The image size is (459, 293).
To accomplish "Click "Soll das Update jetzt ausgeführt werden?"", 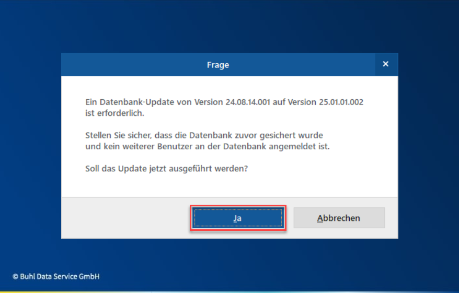I will tap(166, 169).
